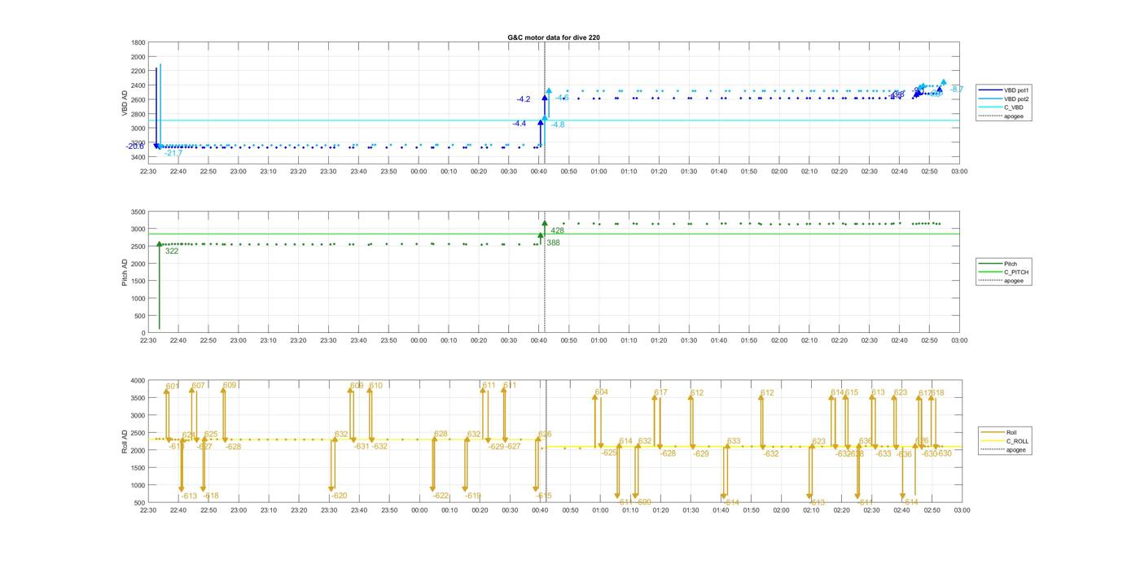Screen dimensions: 1140x564
Task: Click the 3400 tick on VBD axis
Action: (138, 156)
